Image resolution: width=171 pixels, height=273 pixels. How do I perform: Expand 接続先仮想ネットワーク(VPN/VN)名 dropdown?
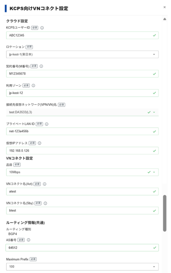82,112
